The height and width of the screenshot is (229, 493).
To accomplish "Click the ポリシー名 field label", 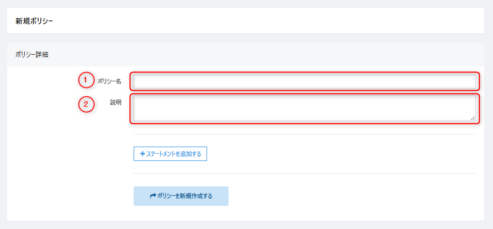I will coord(109,81).
